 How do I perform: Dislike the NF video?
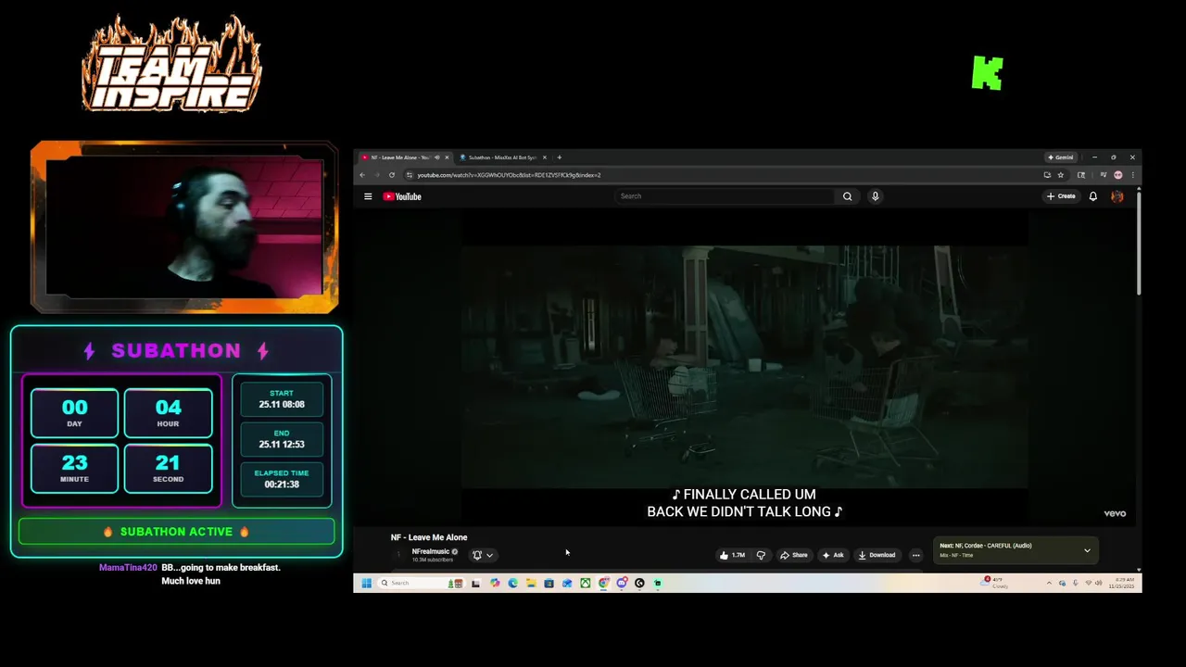[762, 555]
